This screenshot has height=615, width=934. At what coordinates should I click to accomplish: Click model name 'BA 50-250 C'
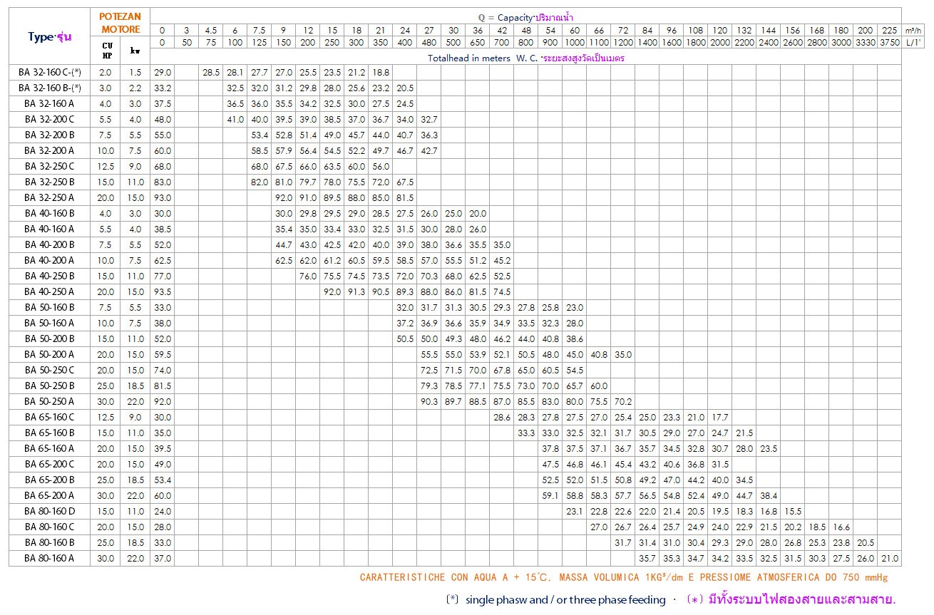click(49, 370)
